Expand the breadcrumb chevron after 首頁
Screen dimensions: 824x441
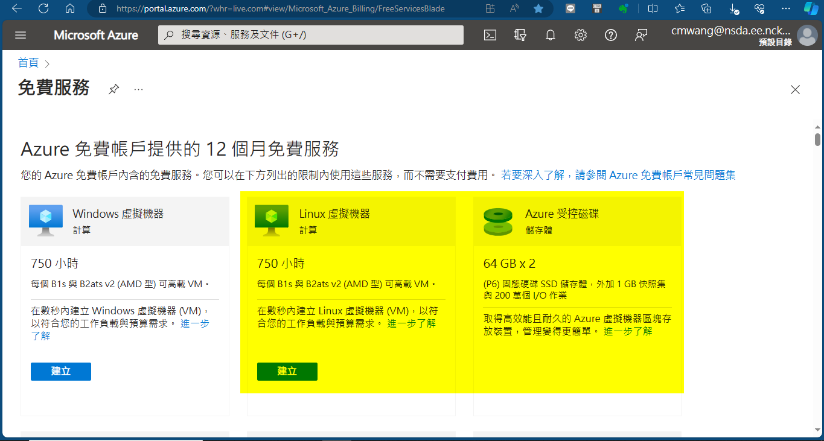point(47,63)
